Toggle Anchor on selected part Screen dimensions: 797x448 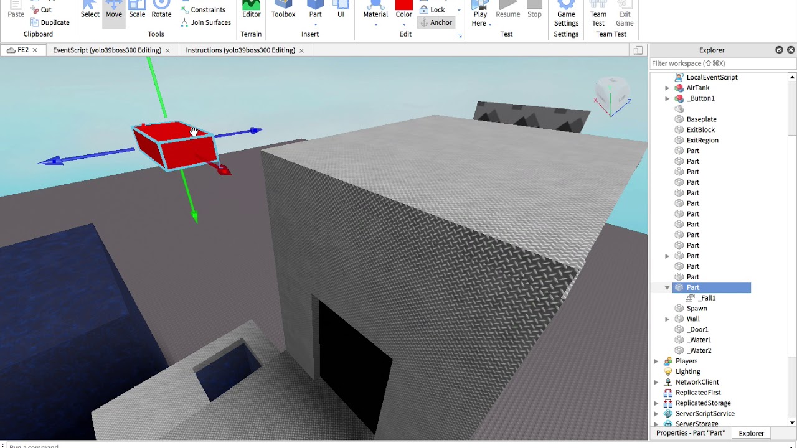tap(435, 22)
